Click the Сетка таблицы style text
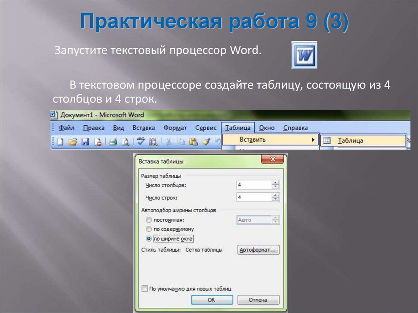This screenshot has width=418, height=313. tap(204, 250)
